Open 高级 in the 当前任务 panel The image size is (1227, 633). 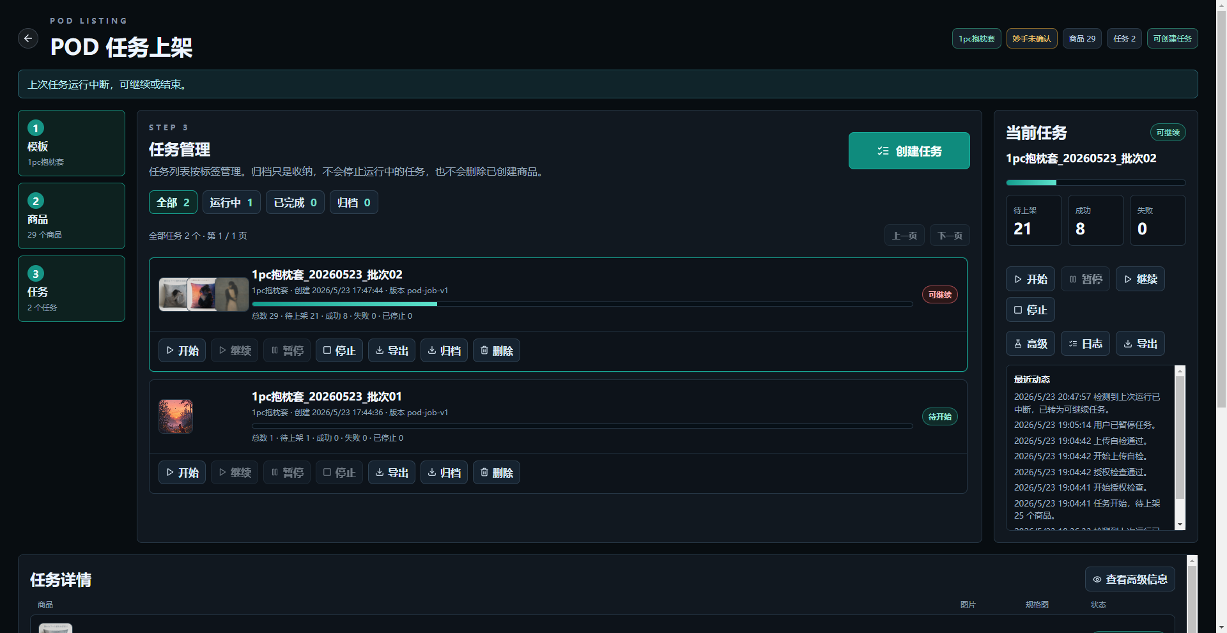[x=1031, y=344]
